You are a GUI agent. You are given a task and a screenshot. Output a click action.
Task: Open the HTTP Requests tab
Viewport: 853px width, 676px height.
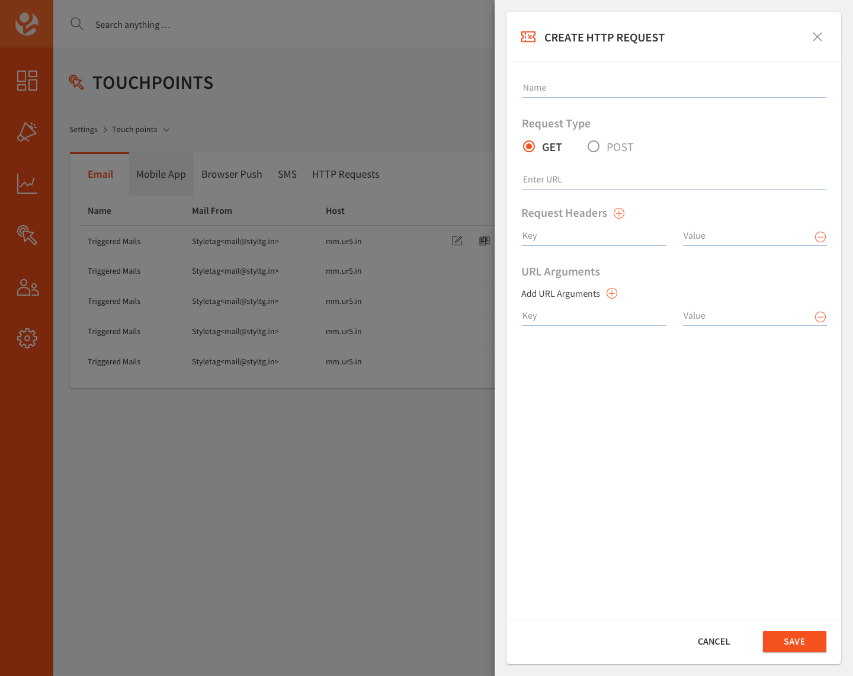click(x=345, y=174)
